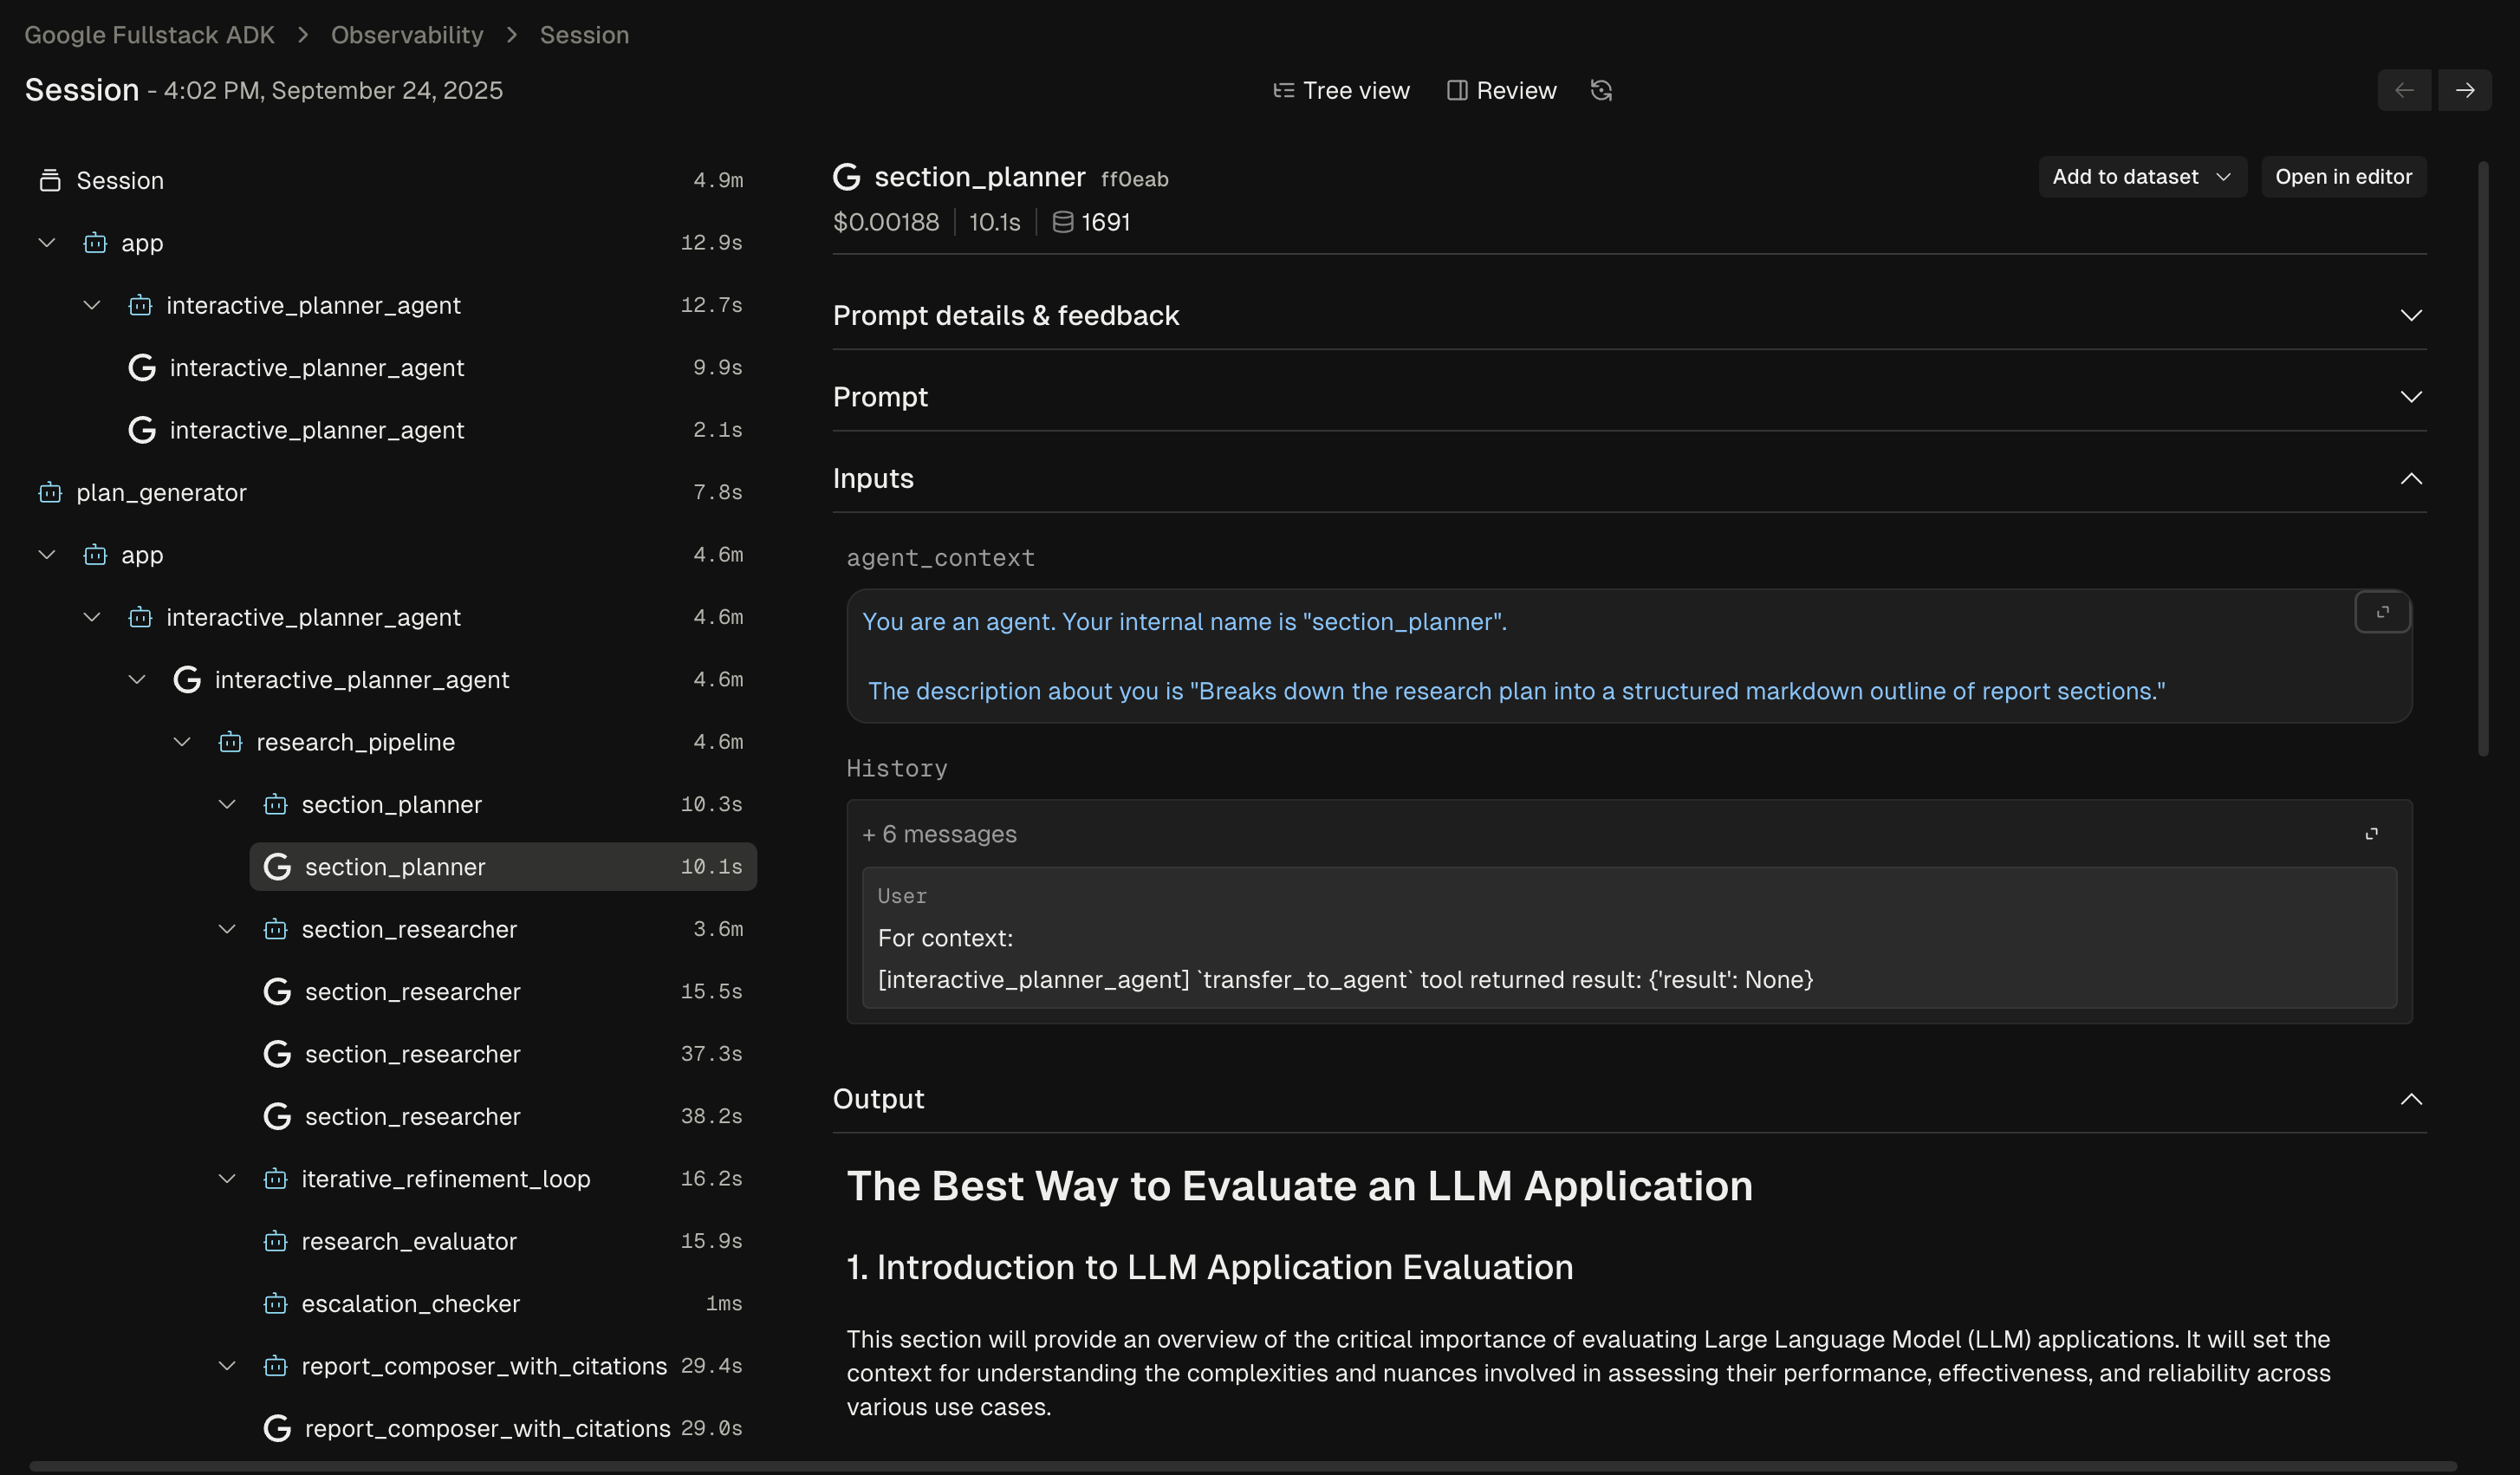Expand Prompt details & feedback section
2520x1475 pixels.
tap(2411, 316)
